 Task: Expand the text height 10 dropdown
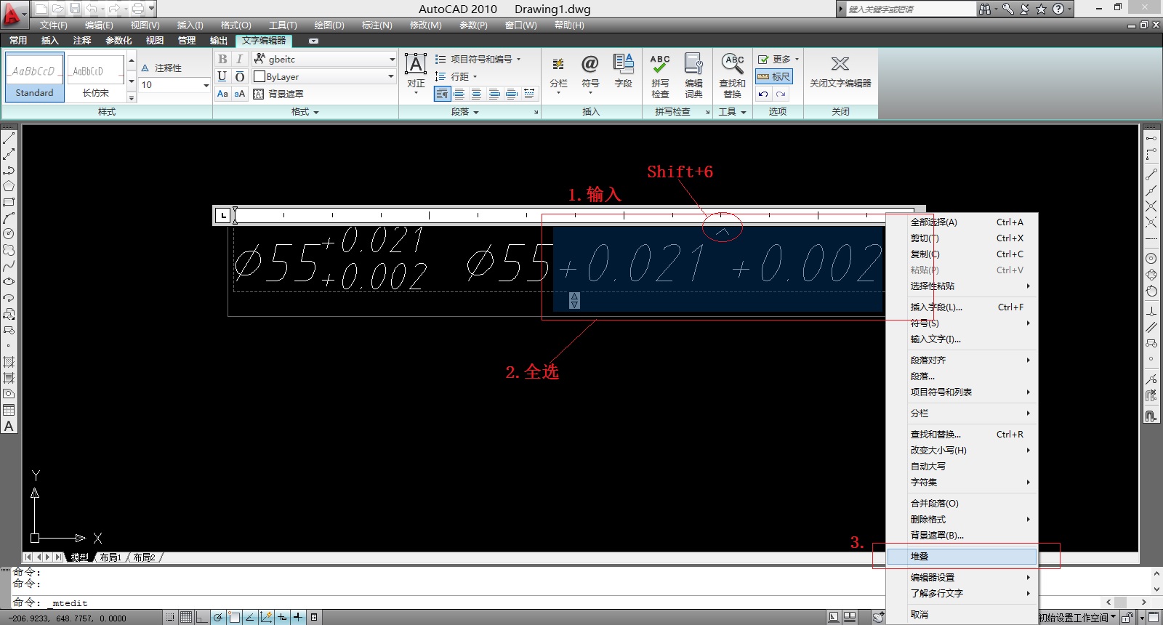click(x=206, y=85)
